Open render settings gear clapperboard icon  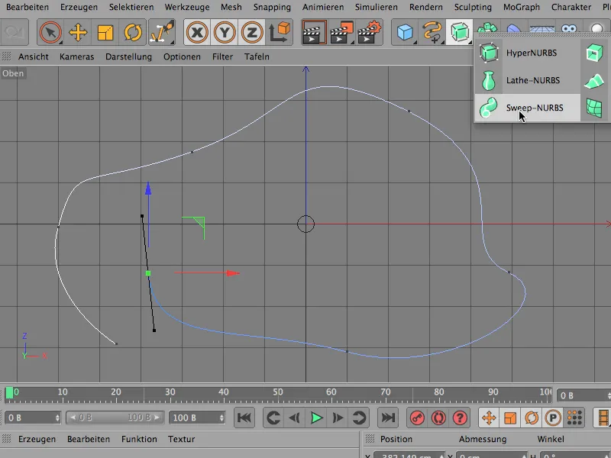369,32
